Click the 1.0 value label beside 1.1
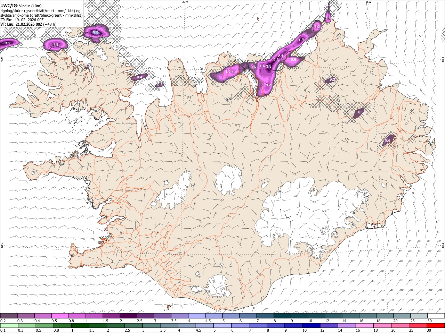 tap(228, 71)
